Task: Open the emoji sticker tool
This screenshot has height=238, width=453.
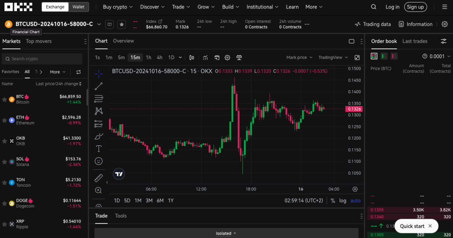Action: pos(99,161)
